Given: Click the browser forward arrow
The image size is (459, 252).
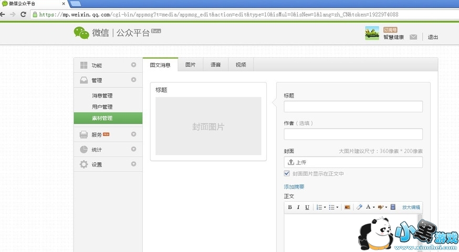Looking at the screenshot, I should coord(13,14).
